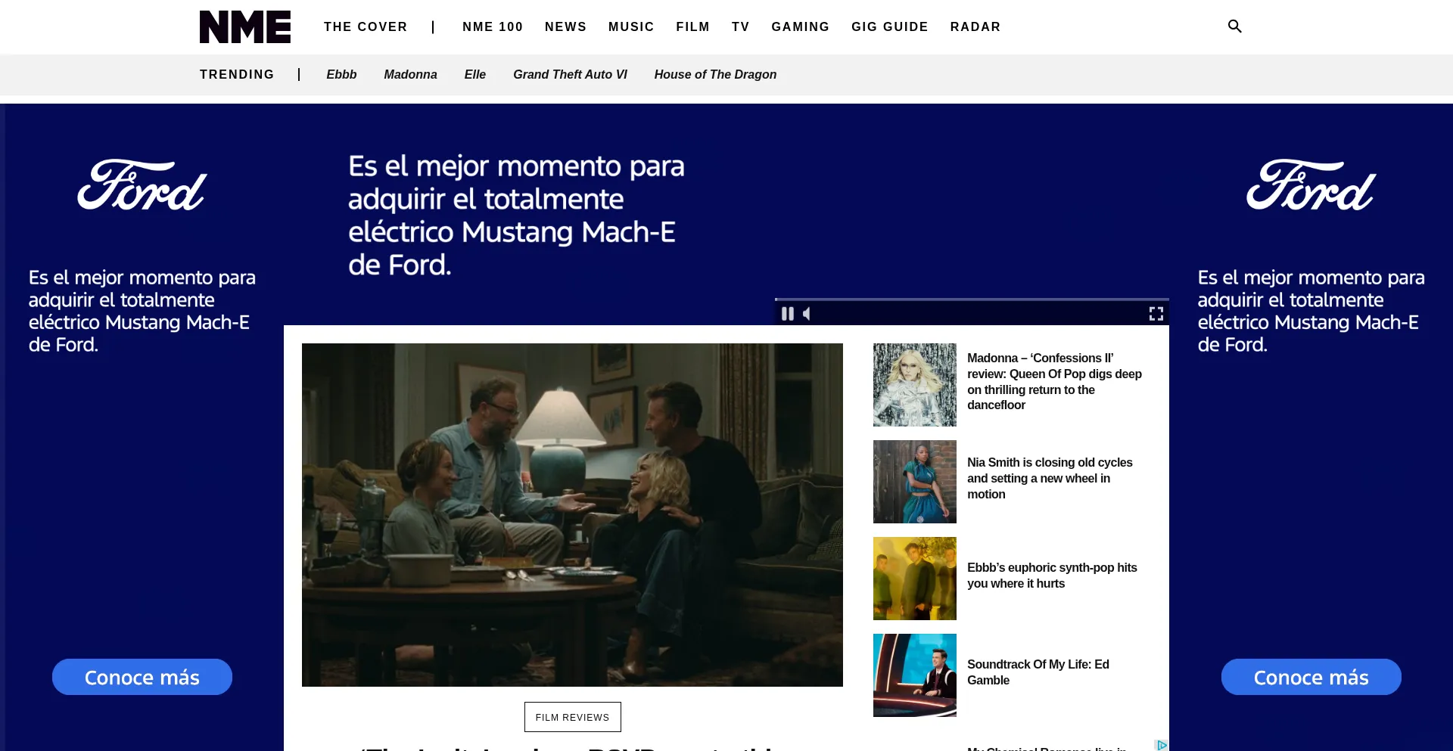The height and width of the screenshot is (751, 1453).
Task: Expand video ad to fullscreen
Action: [x=1156, y=313]
